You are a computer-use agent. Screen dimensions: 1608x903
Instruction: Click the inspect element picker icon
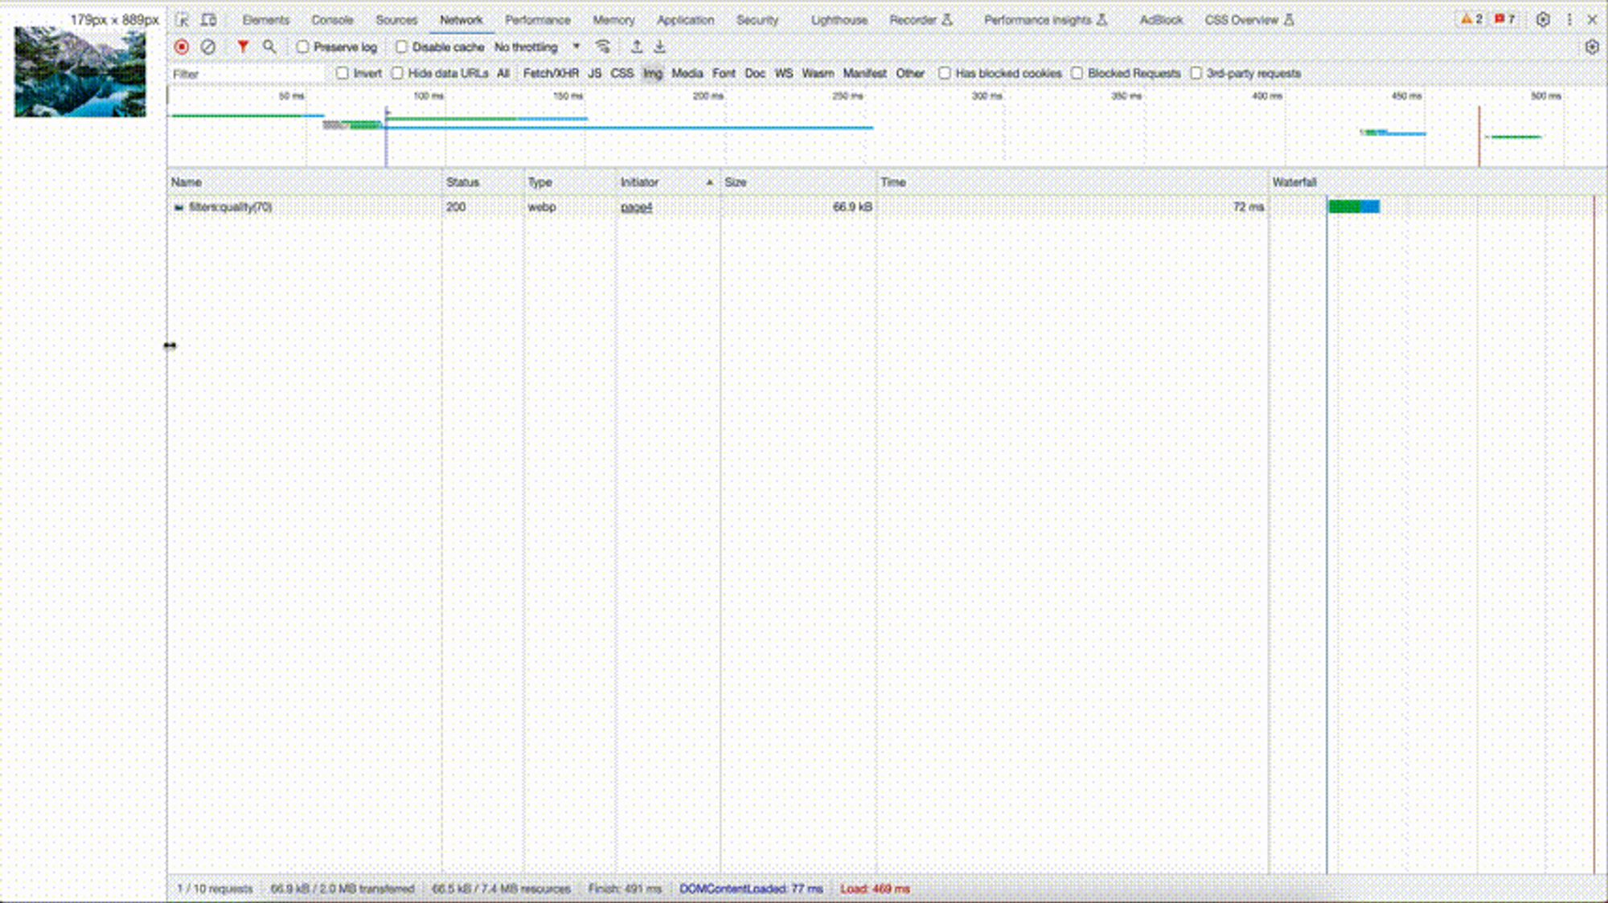tap(183, 20)
